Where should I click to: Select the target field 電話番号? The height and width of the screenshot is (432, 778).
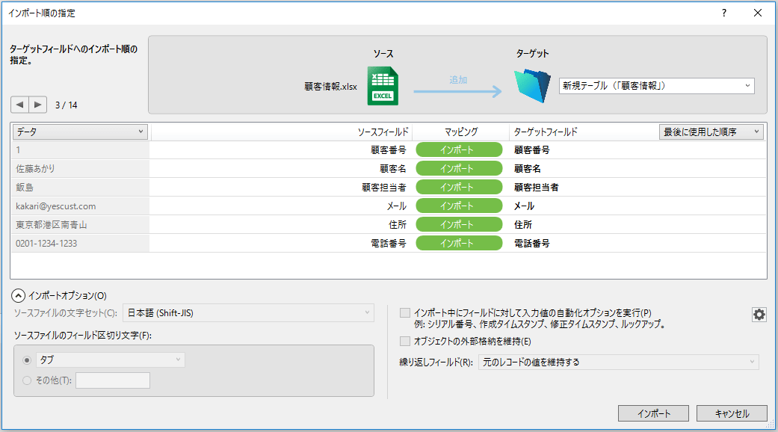tap(532, 244)
